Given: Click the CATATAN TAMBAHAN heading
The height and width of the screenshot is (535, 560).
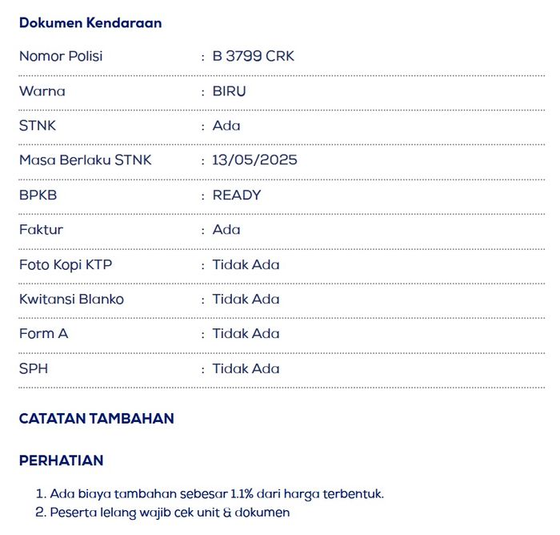Looking at the screenshot, I should click(96, 418).
